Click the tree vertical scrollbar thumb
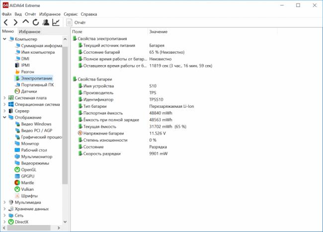323x232 pixels. tap(65, 115)
